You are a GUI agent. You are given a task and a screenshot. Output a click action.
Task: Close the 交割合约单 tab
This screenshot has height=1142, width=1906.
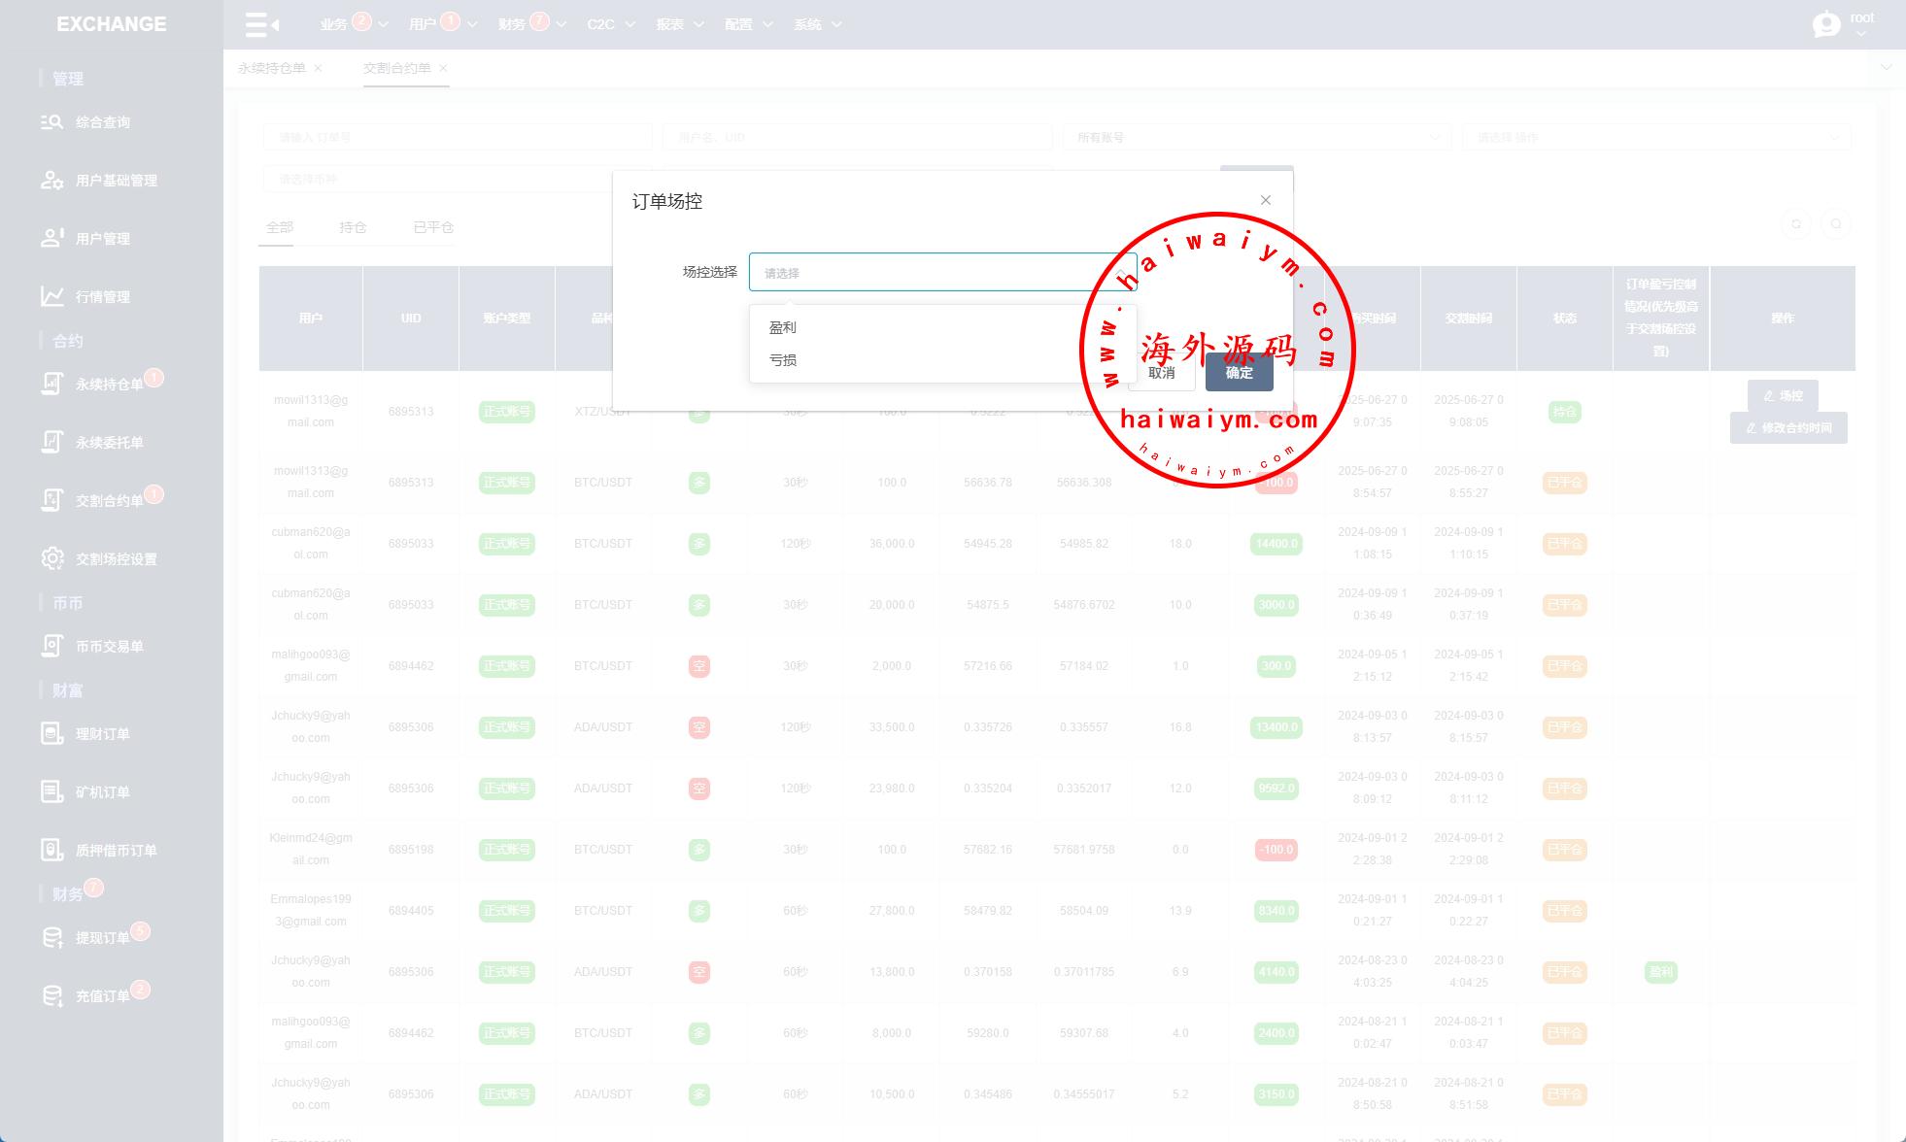[x=444, y=68]
